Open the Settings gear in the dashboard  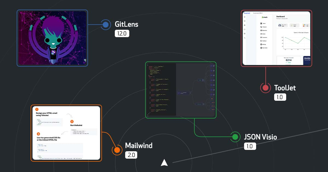(x=262, y=44)
